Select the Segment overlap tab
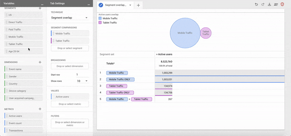The height and width of the screenshot is (136, 291). [x=115, y=5]
